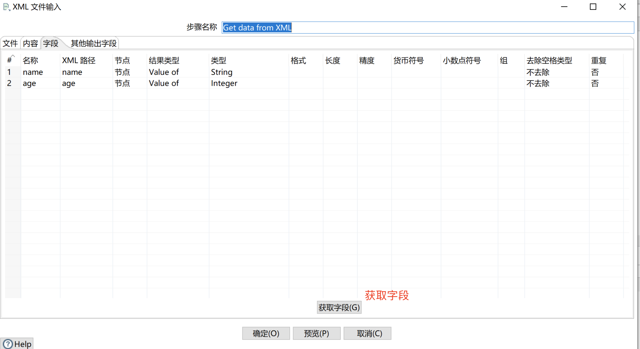Click the XML file input window icon

tap(6, 7)
